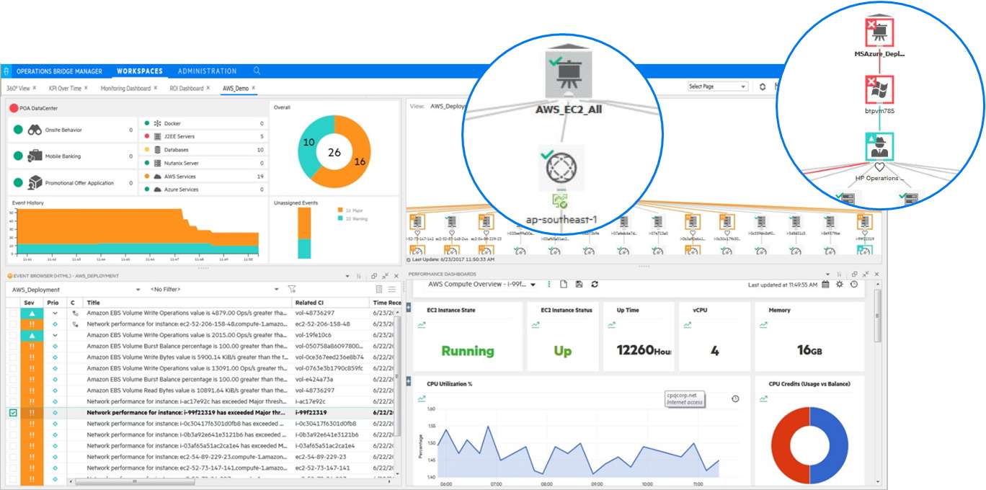Viewport: 986px width, 490px height.
Task: Click the refresh icon in Performance Dashboards
Action: (x=595, y=284)
